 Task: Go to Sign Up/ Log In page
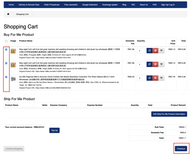click(168, 5)
